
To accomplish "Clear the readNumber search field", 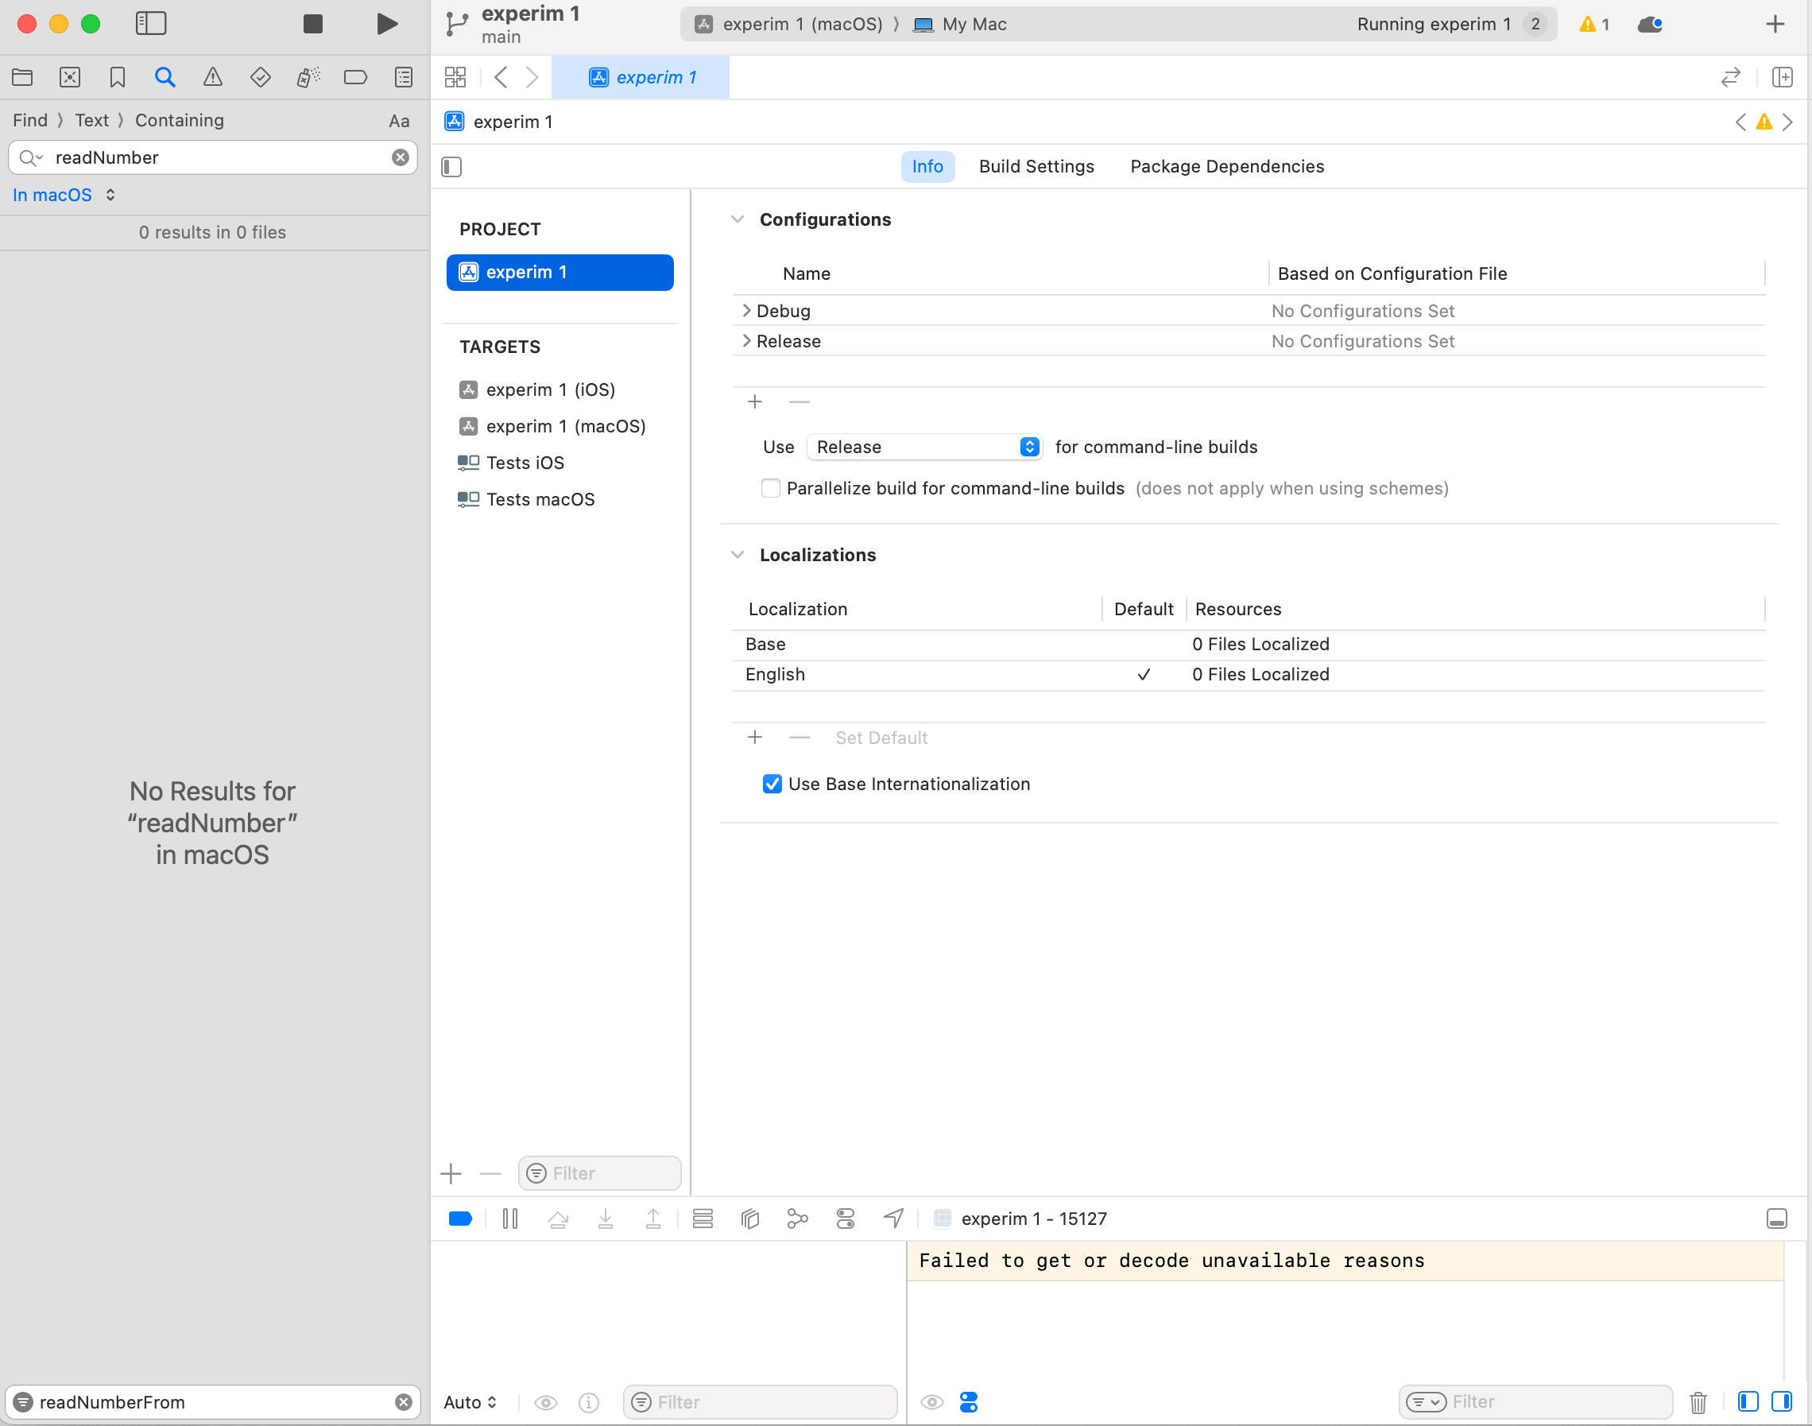I will click(x=401, y=157).
